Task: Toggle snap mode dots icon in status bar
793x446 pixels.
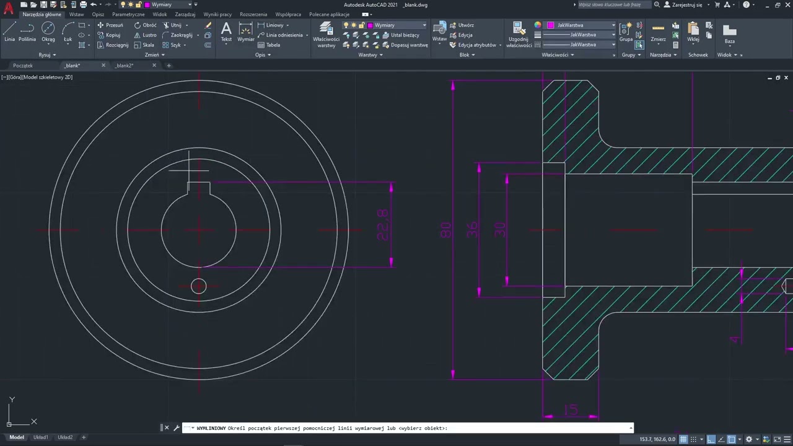Action: click(x=693, y=439)
